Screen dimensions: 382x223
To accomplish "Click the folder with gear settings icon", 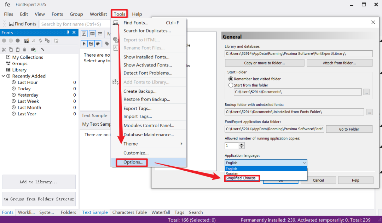I will [x=47, y=41].
